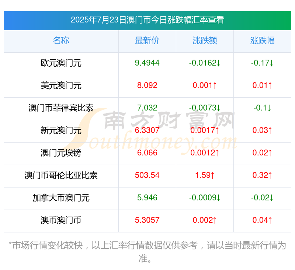Click the price value 8.092
This screenshot has width=295, height=270.
(x=147, y=85)
